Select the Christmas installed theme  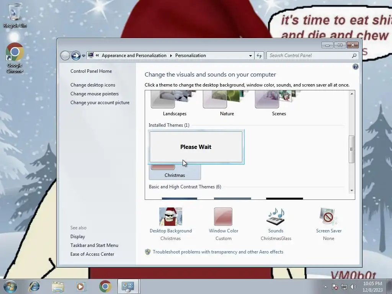tap(175, 172)
